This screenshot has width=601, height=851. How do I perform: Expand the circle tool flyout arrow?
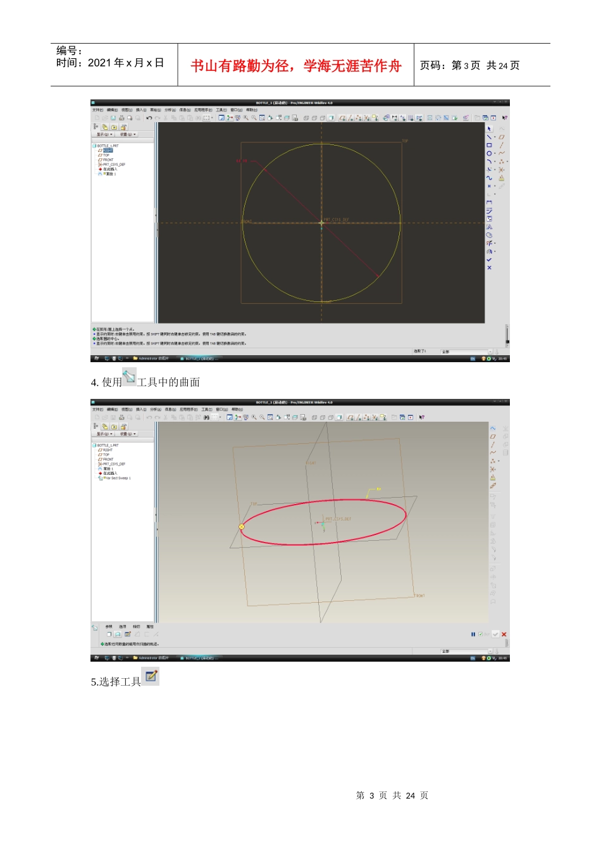click(495, 153)
